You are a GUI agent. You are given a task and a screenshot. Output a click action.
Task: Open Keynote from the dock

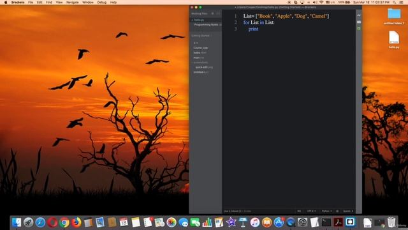(x=243, y=222)
